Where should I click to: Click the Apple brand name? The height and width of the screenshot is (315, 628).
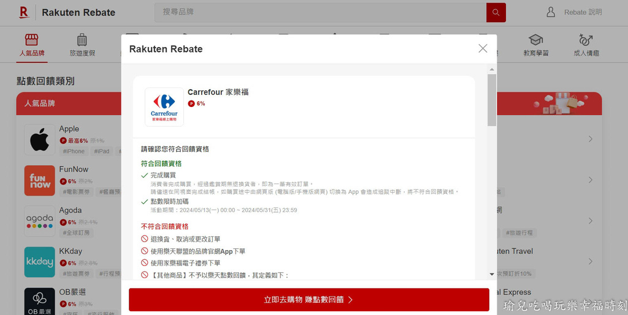[69, 128]
